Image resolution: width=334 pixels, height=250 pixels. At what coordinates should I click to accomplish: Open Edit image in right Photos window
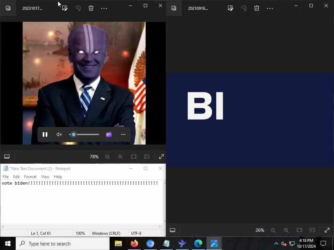[x=231, y=8]
